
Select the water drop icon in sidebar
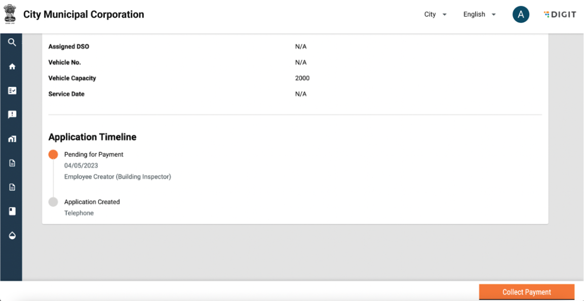(x=12, y=236)
